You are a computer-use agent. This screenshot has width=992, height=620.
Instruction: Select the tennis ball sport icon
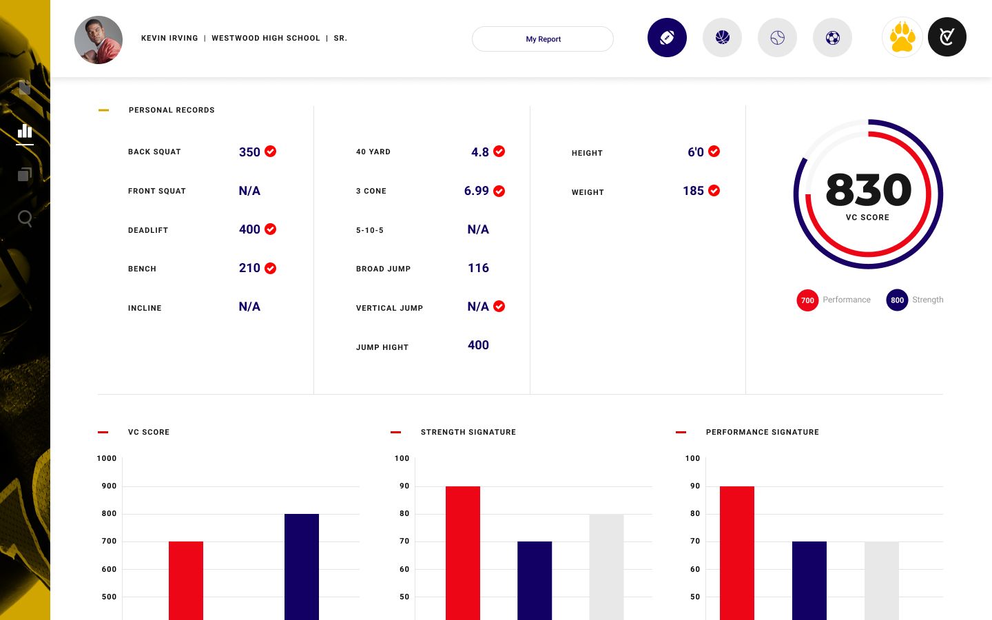(x=777, y=37)
